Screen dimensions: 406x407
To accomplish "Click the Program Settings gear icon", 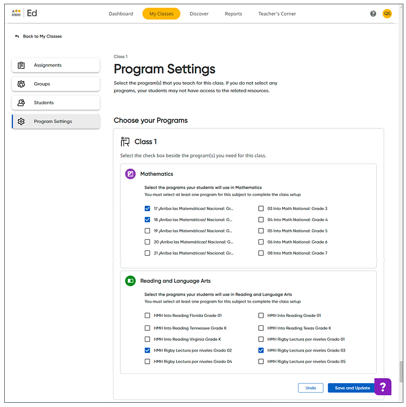I will 21,121.
